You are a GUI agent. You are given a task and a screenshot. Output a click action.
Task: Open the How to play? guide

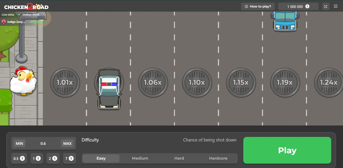[258, 6]
